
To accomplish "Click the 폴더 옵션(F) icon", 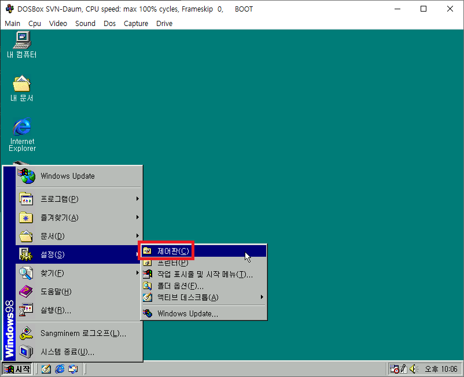I will tap(148, 286).
